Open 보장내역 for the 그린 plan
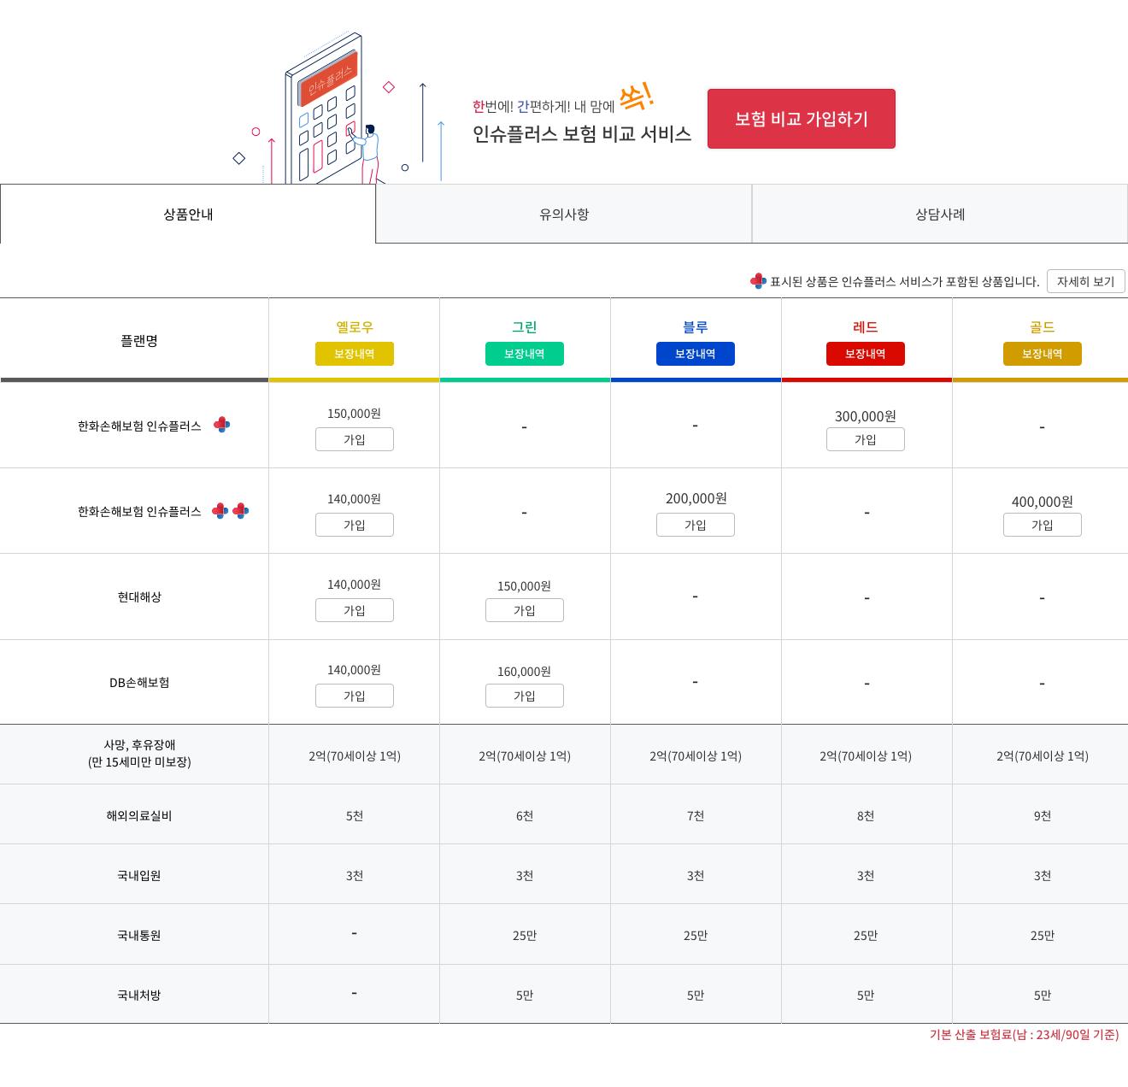 point(525,354)
